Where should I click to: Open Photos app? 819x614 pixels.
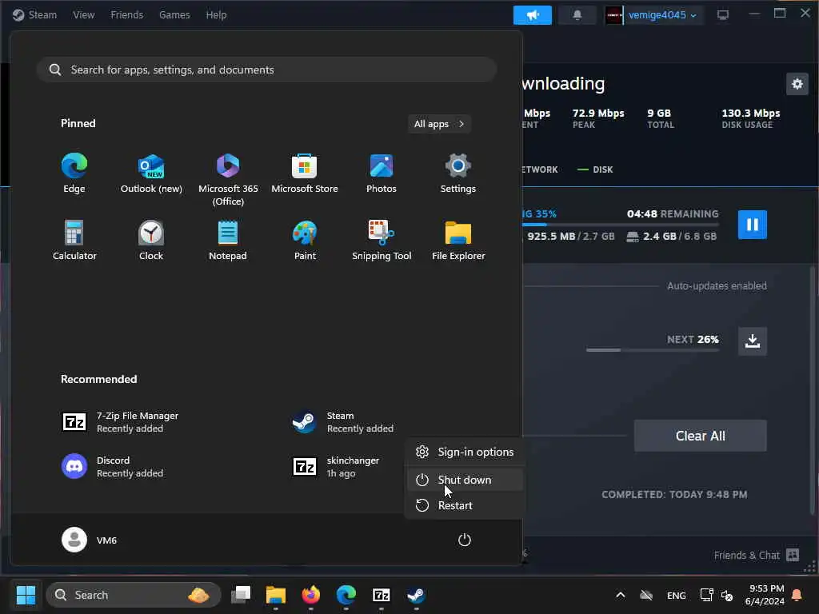382,173
